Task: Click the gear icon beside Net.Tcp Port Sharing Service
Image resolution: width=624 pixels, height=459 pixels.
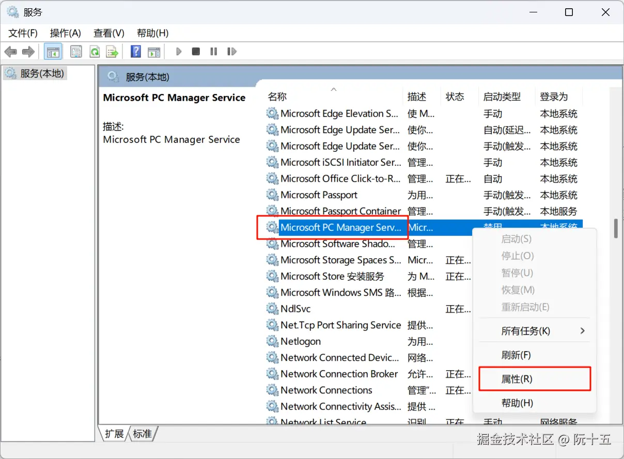Action: pyautogui.click(x=272, y=325)
